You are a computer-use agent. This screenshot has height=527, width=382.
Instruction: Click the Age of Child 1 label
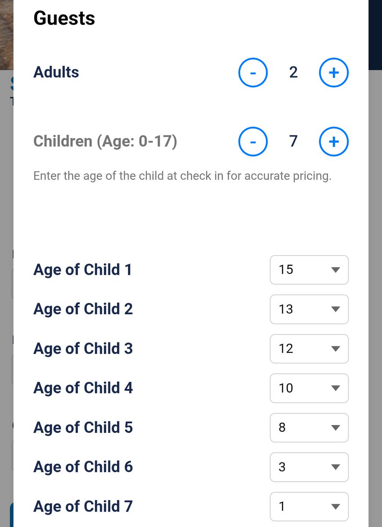tap(83, 270)
